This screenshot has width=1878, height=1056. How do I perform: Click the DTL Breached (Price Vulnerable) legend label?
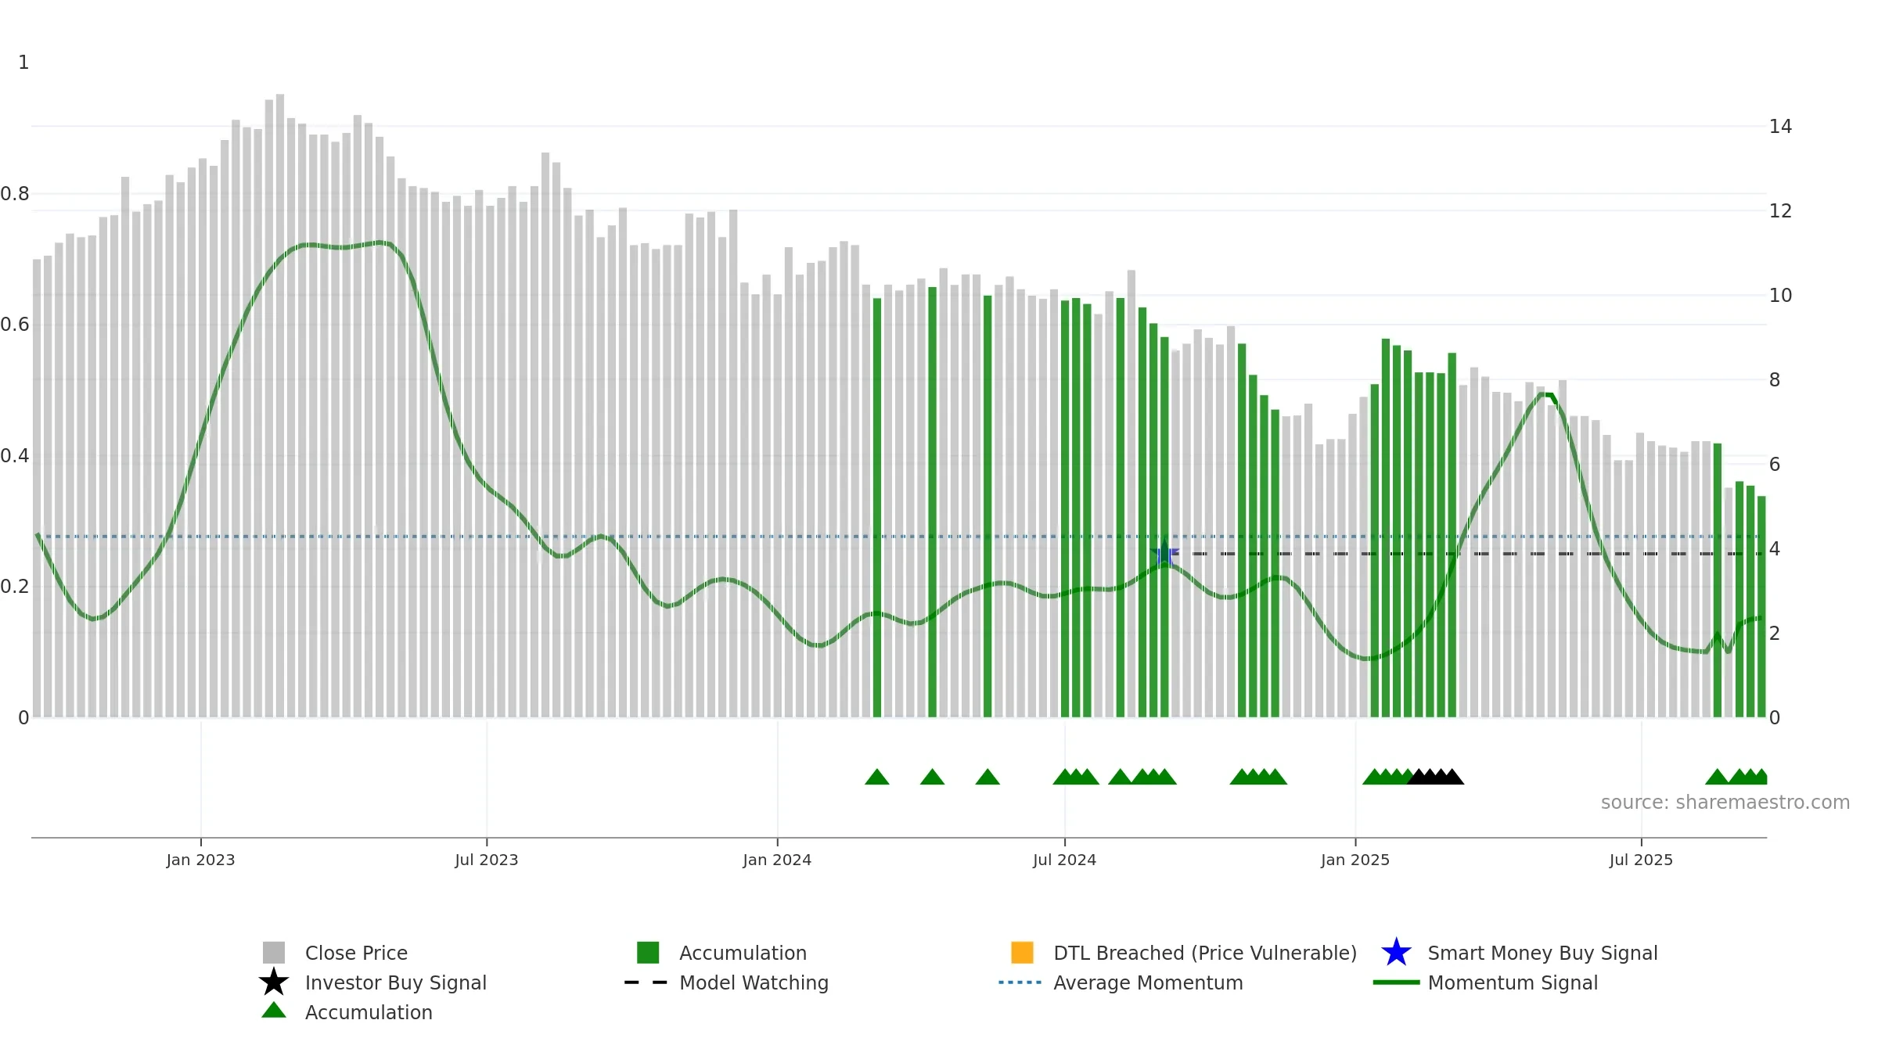1205,953
